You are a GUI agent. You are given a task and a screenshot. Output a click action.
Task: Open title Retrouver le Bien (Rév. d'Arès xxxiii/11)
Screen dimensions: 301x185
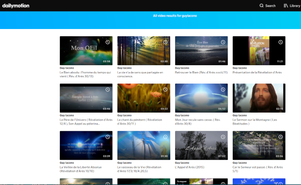pyautogui.click(x=201, y=72)
